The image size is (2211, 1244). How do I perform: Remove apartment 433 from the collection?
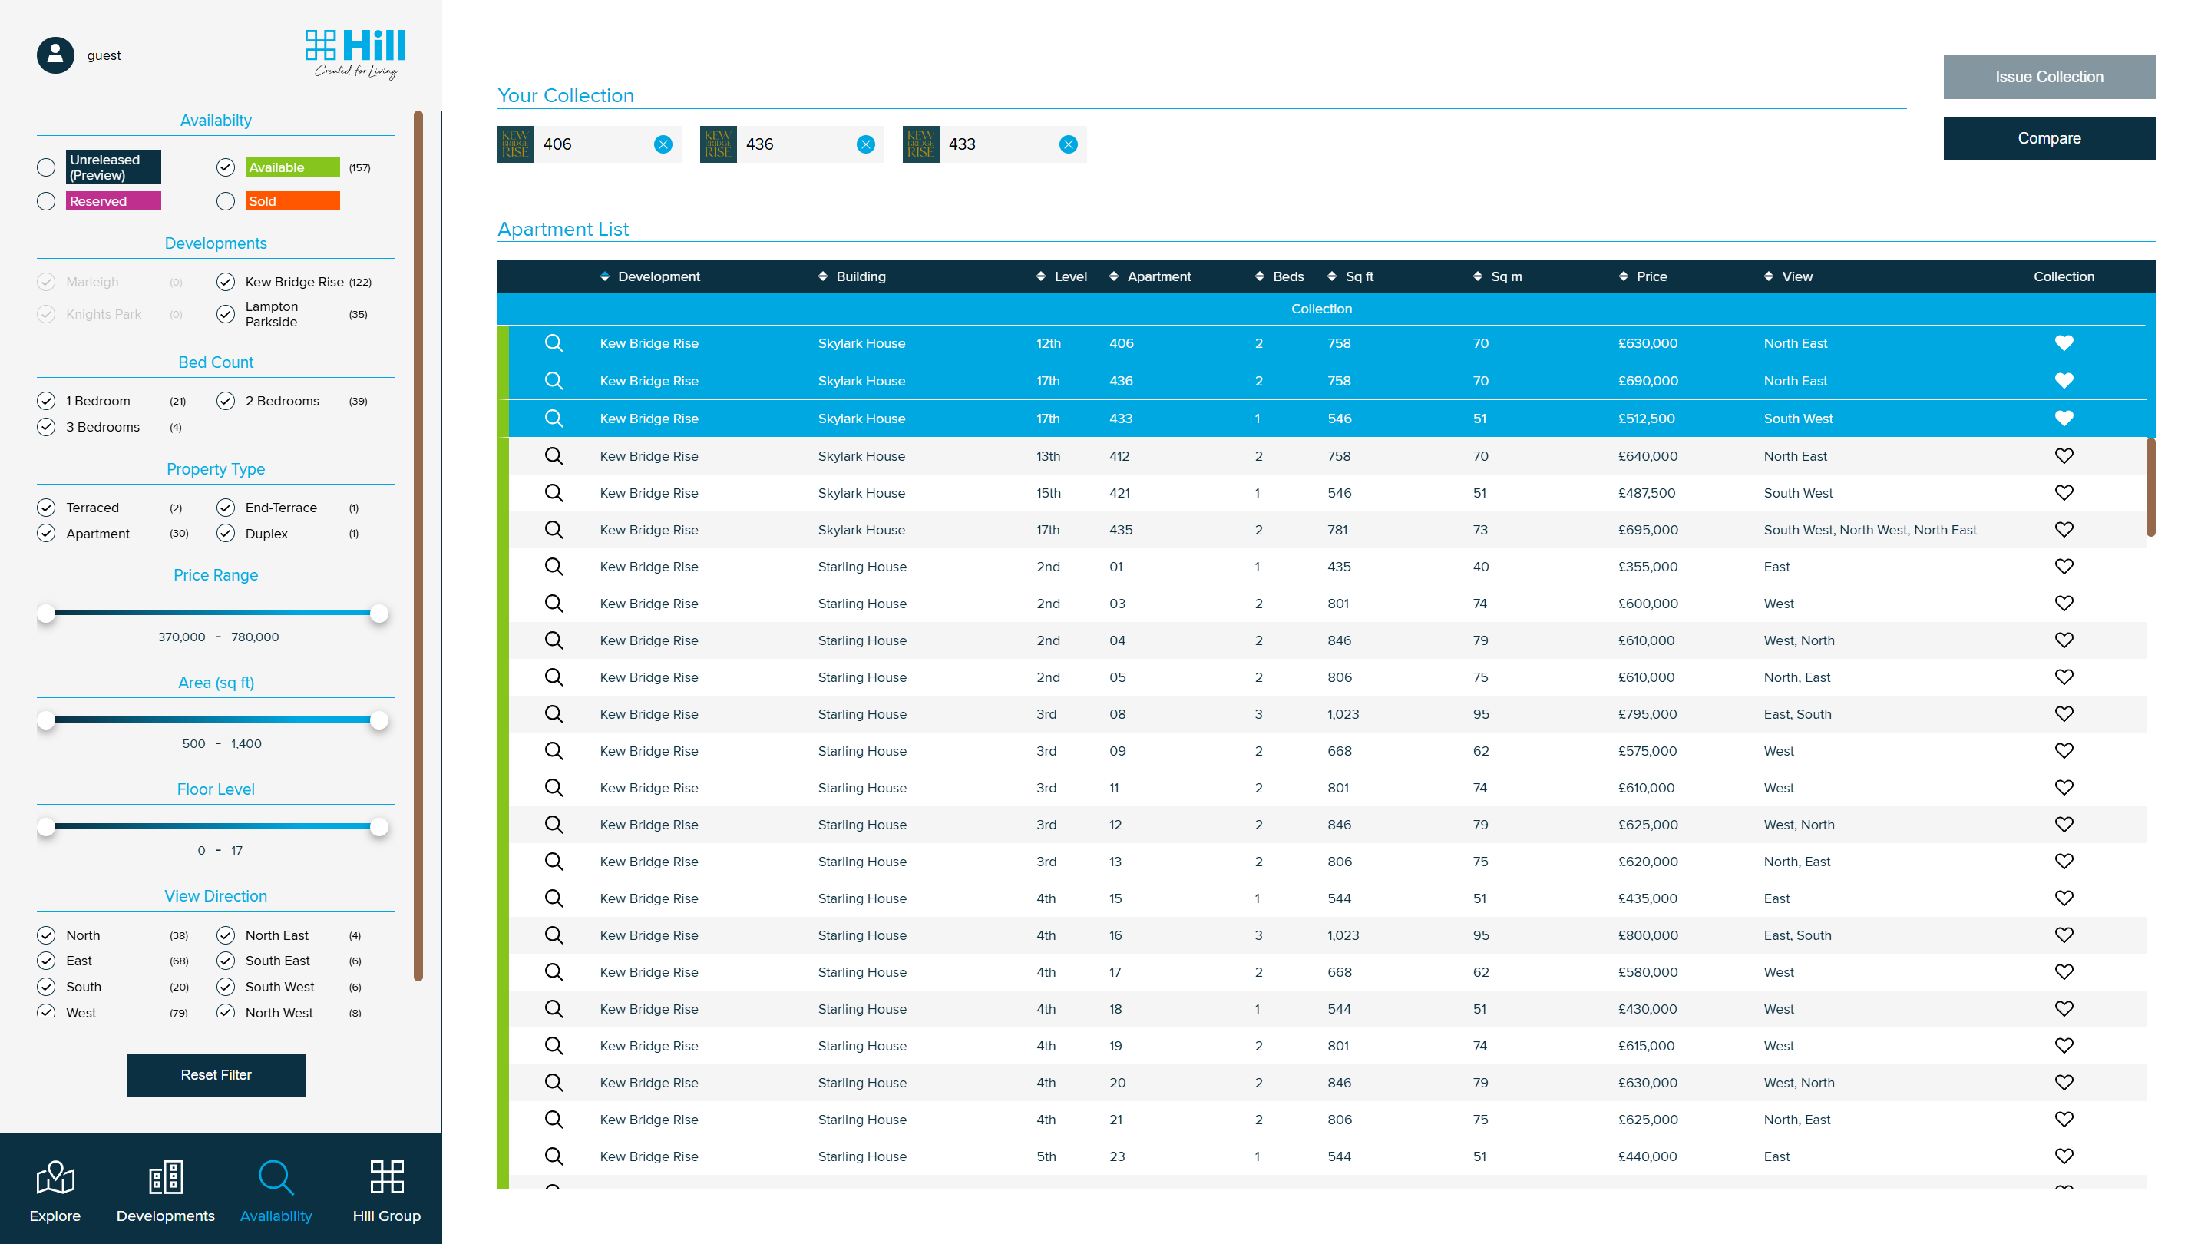(1068, 144)
